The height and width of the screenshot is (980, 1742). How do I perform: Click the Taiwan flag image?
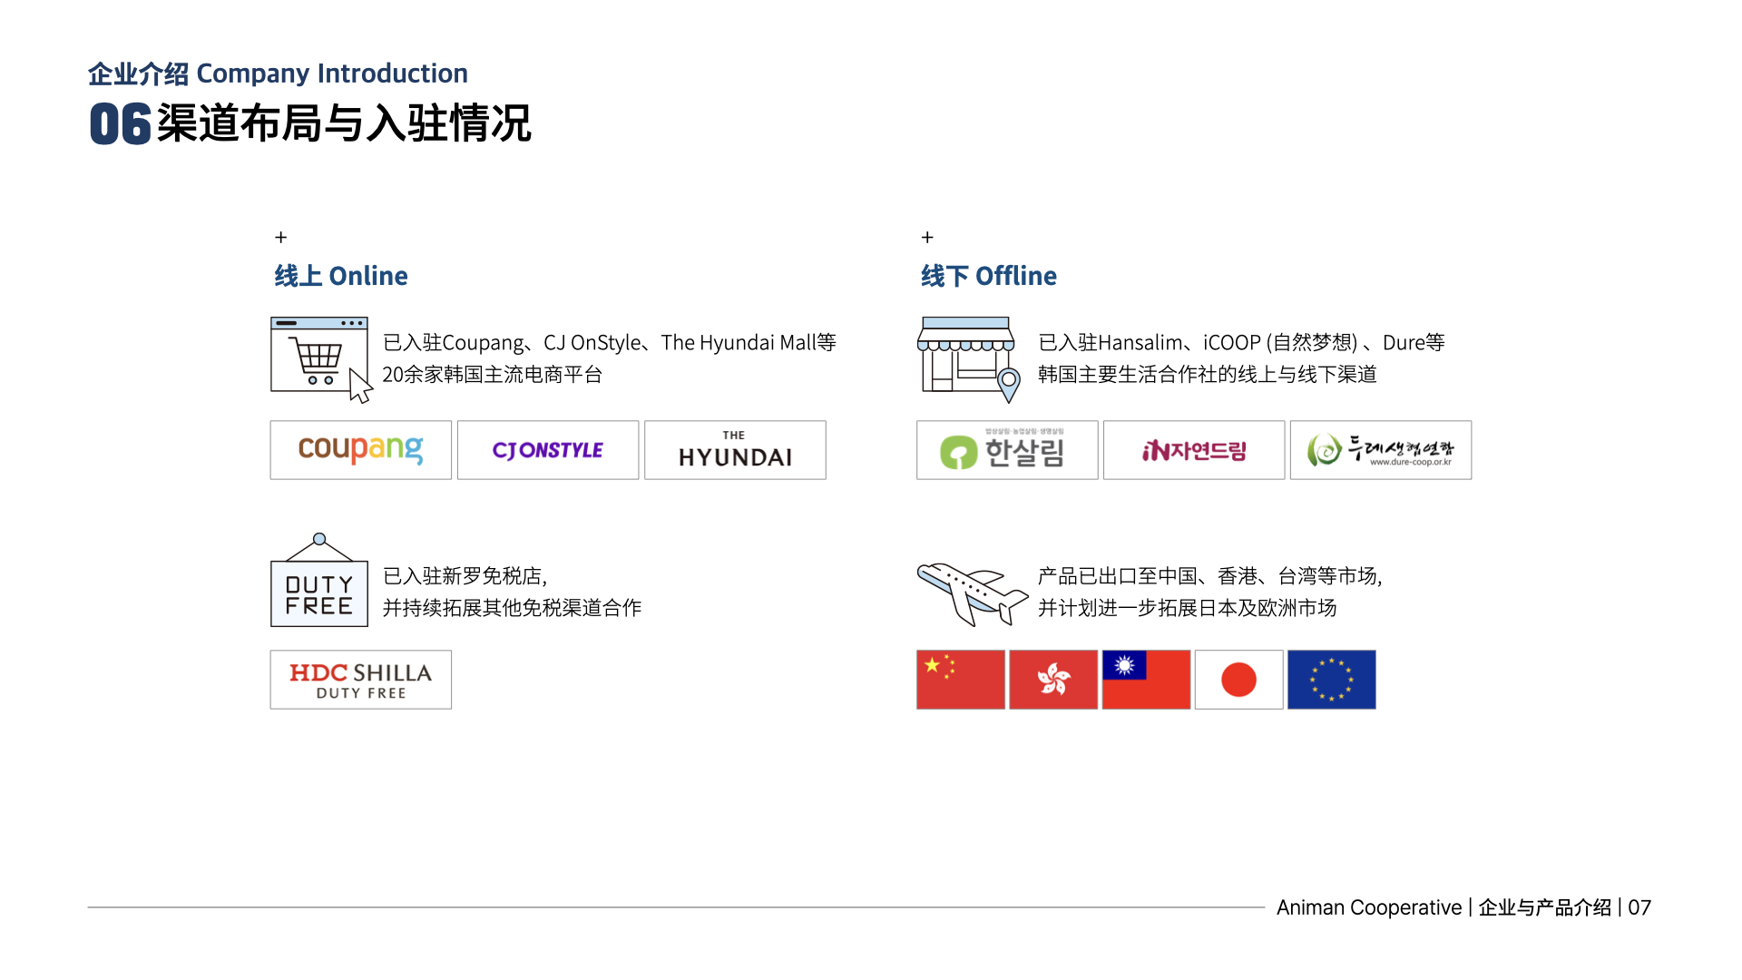[x=1146, y=680]
